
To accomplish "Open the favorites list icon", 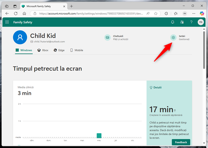I will [x=176, y=13].
